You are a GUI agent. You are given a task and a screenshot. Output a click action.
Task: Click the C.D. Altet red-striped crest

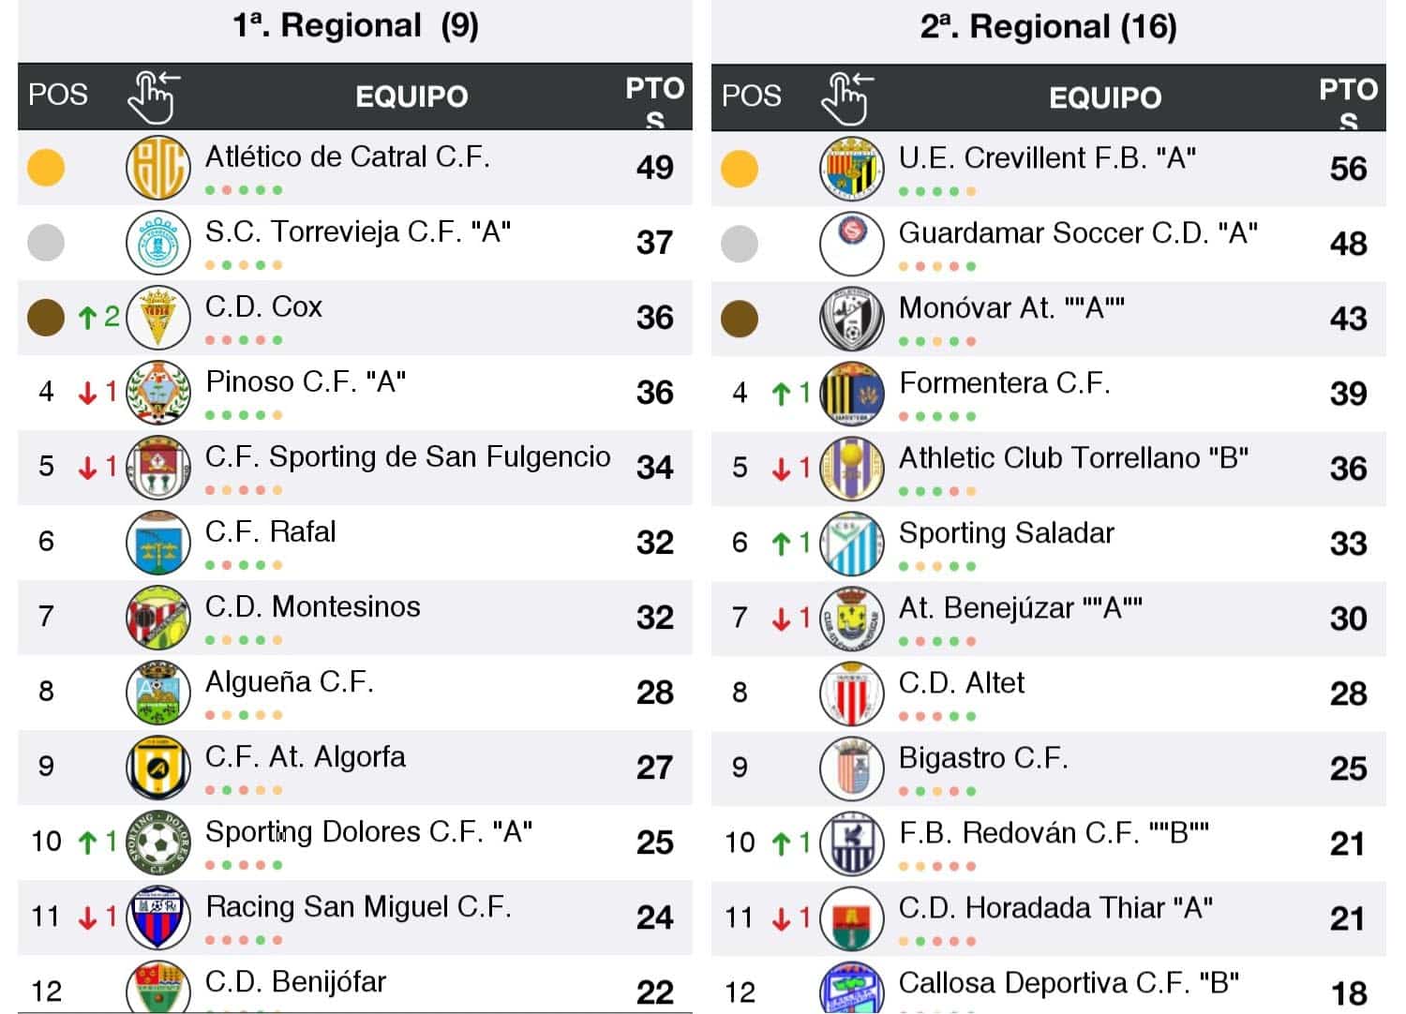pyautogui.click(x=851, y=693)
